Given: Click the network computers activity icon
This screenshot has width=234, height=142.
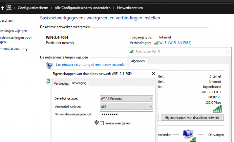Looking at the screenshot, I should 188,135.
